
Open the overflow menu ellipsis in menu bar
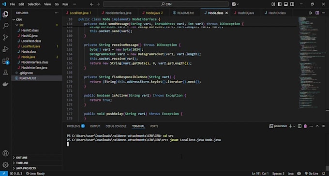coord(75,4)
